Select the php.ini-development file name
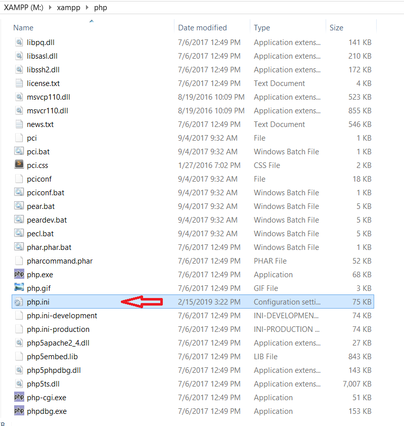This screenshot has height=426, width=404. [x=62, y=316]
